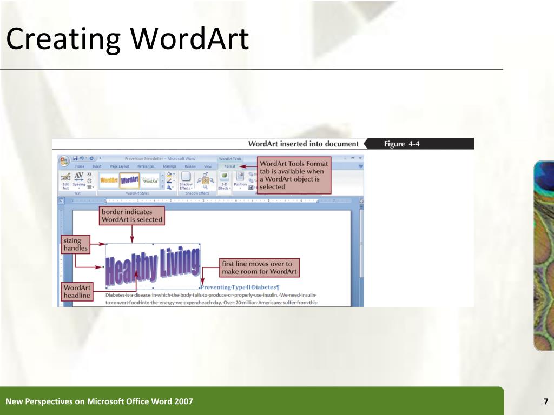Click slide number 7 in footer

tap(546, 401)
